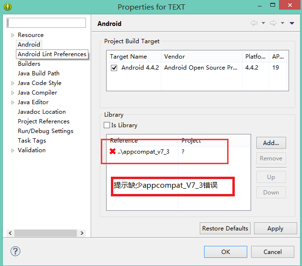This screenshot has height=266, width=302.
Task: Open the back history dropdown arrow
Action: coord(263,23)
